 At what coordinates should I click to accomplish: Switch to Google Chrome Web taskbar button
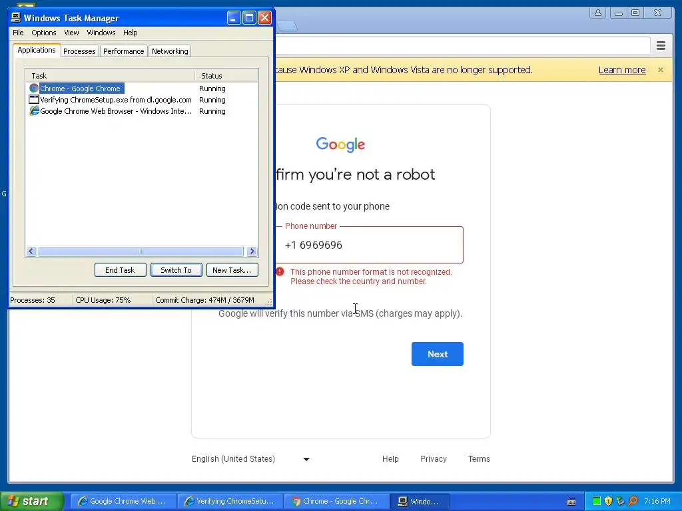(123, 501)
